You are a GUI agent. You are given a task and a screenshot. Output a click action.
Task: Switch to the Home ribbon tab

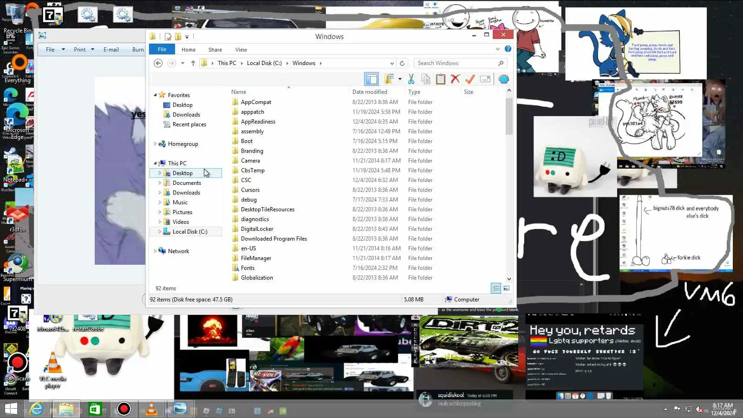point(189,50)
